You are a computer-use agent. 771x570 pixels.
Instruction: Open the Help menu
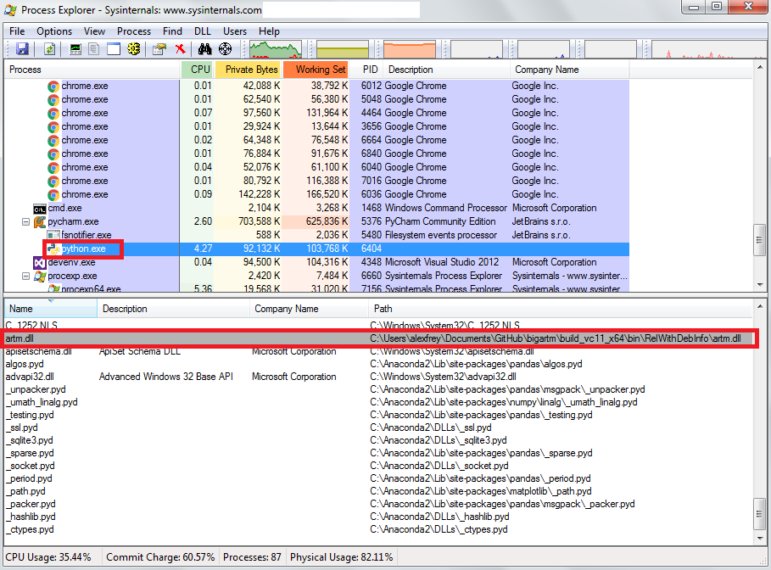[x=269, y=31]
